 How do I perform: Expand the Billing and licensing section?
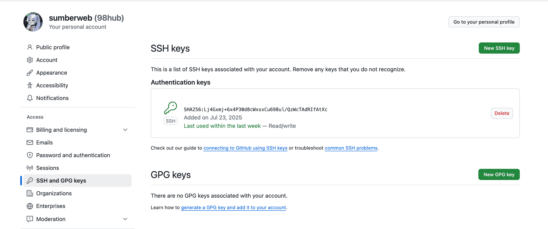125,130
